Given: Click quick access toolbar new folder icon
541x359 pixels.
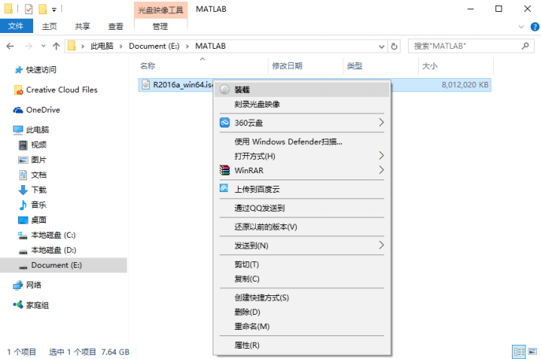Looking at the screenshot, I should 43,9.
